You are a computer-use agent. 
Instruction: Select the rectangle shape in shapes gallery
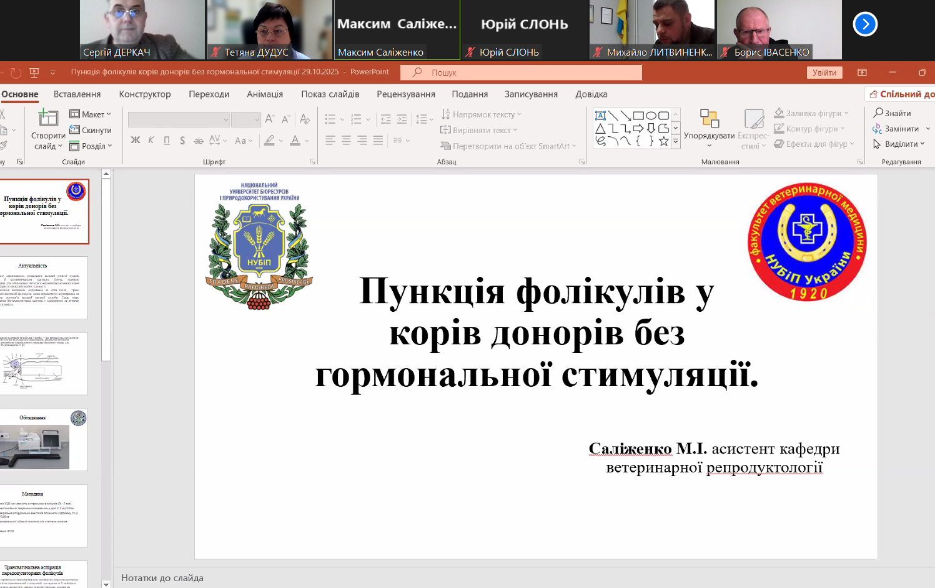pos(638,116)
